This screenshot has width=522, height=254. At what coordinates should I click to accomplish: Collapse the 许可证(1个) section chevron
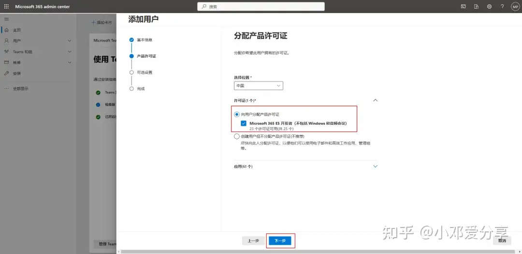pos(375,100)
